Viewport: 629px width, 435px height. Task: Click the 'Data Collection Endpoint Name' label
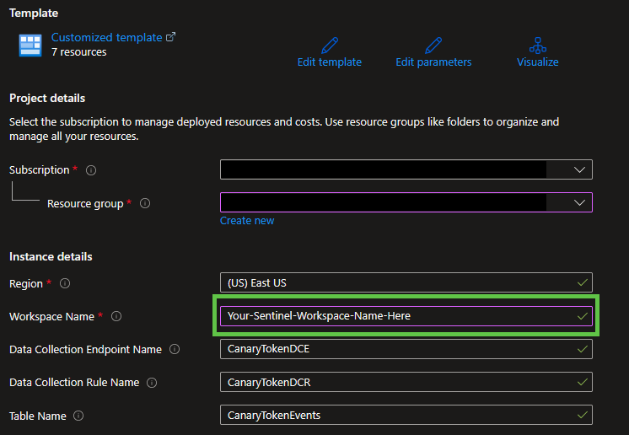click(x=85, y=350)
